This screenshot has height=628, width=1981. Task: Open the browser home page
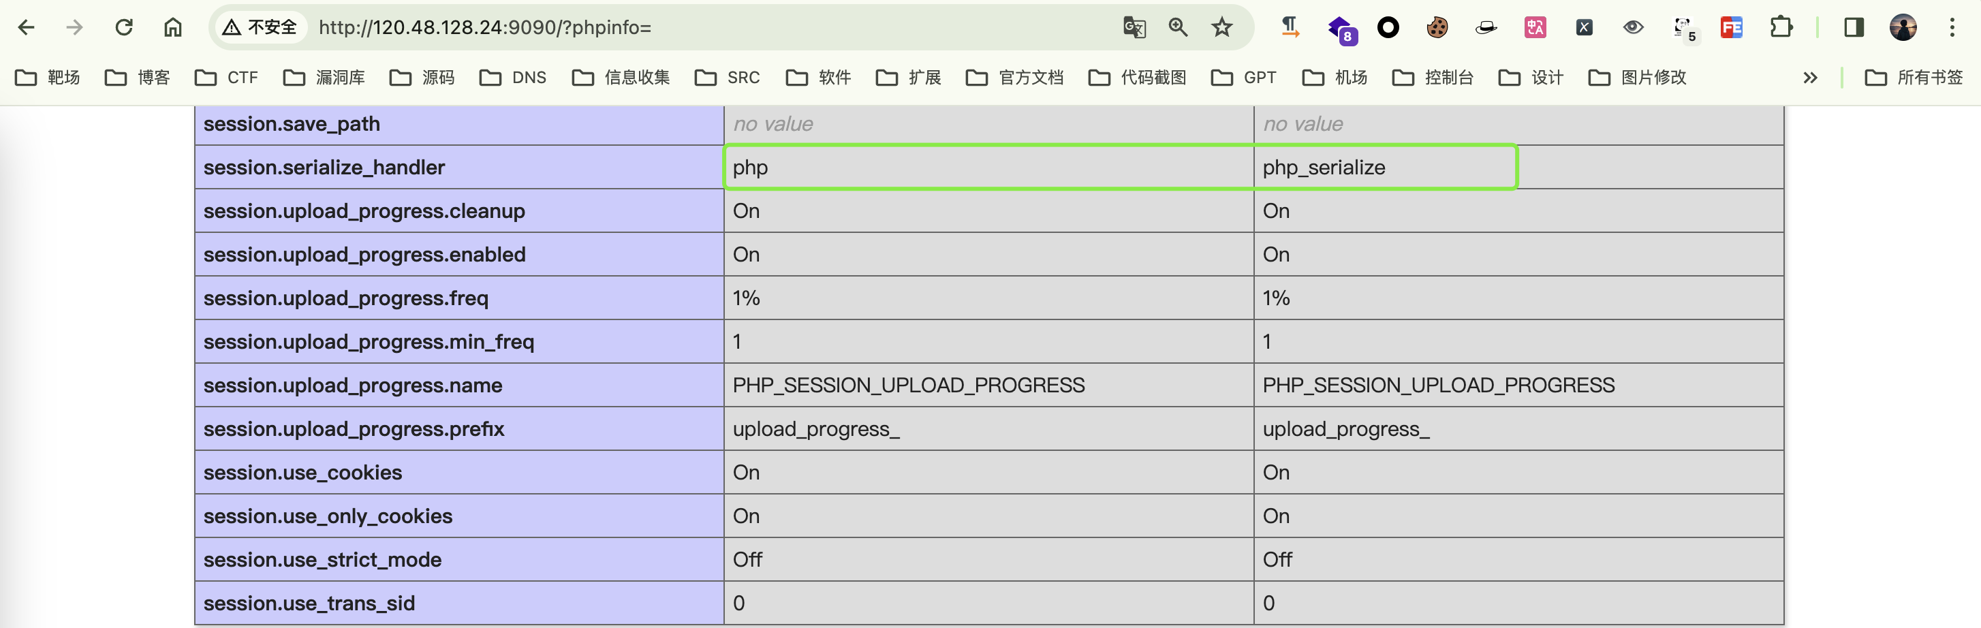click(x=173, y=28)
